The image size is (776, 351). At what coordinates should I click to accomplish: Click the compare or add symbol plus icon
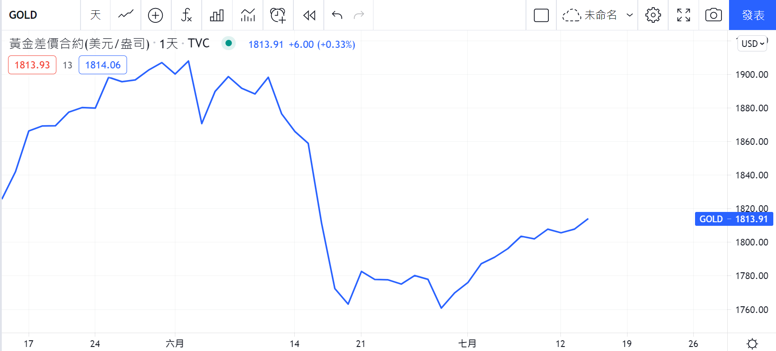[156, 15]
